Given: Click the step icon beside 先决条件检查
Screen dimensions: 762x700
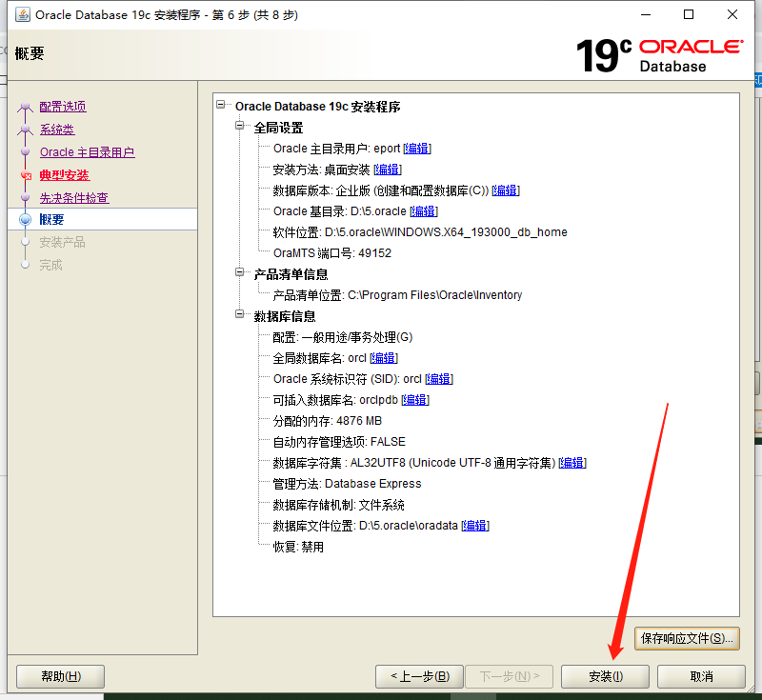Looking at the screenshot, I should click(x=23, y=197).
